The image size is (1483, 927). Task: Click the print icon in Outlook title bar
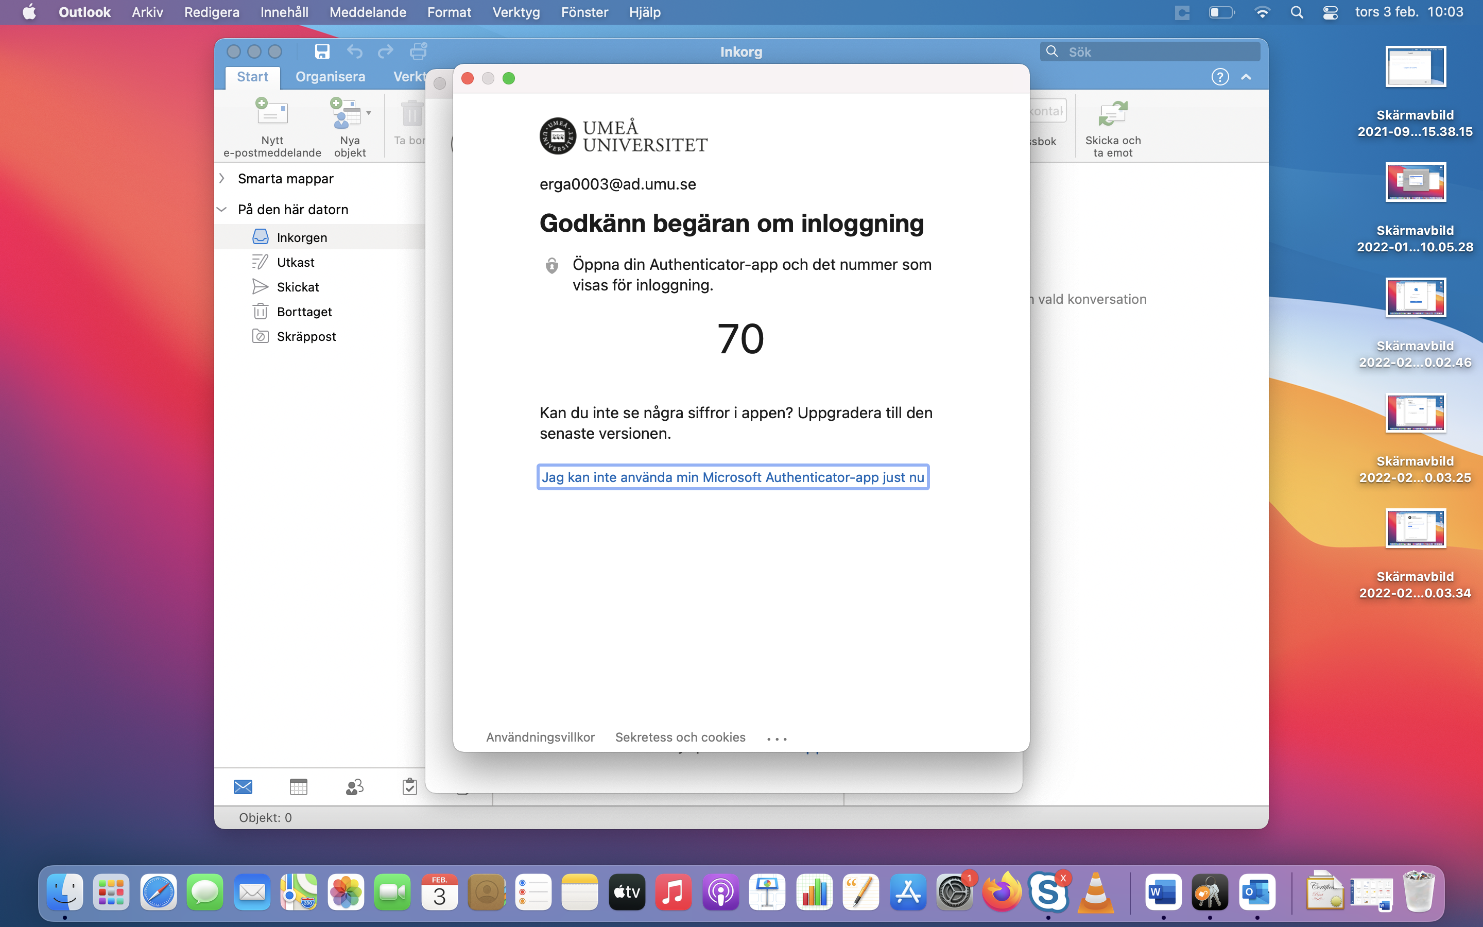pyautogui.click(x=418, y=51)
